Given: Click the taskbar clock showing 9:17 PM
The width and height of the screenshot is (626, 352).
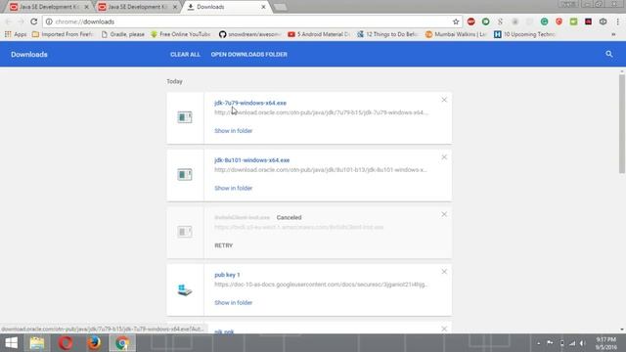Looking at the screenshot, I should [x=606, y=343].
